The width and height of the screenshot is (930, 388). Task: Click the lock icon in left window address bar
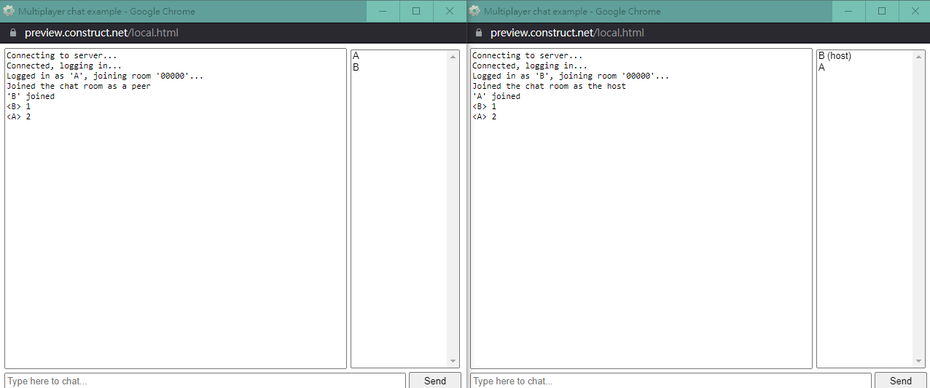pos(12,33)
